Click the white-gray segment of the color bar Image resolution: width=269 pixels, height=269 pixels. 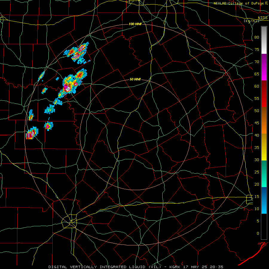click(264, 40)
